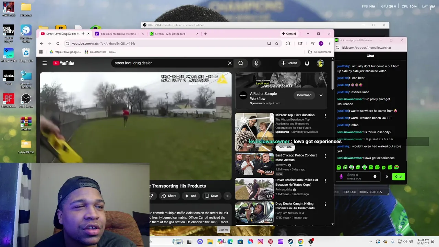Click the Ask button under video

coord(190,196)
